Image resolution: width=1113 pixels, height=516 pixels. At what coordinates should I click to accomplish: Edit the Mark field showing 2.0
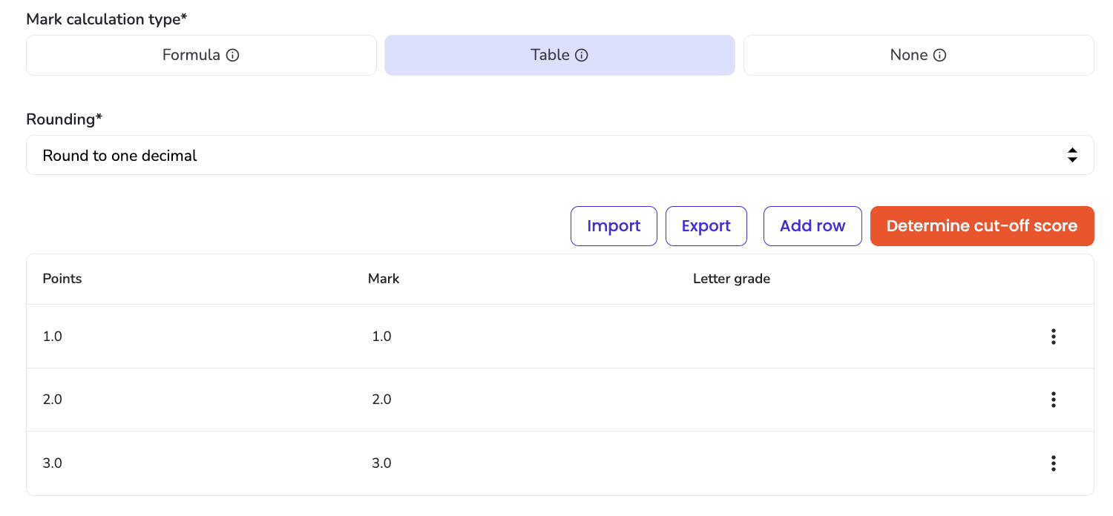tap(381, 400)
